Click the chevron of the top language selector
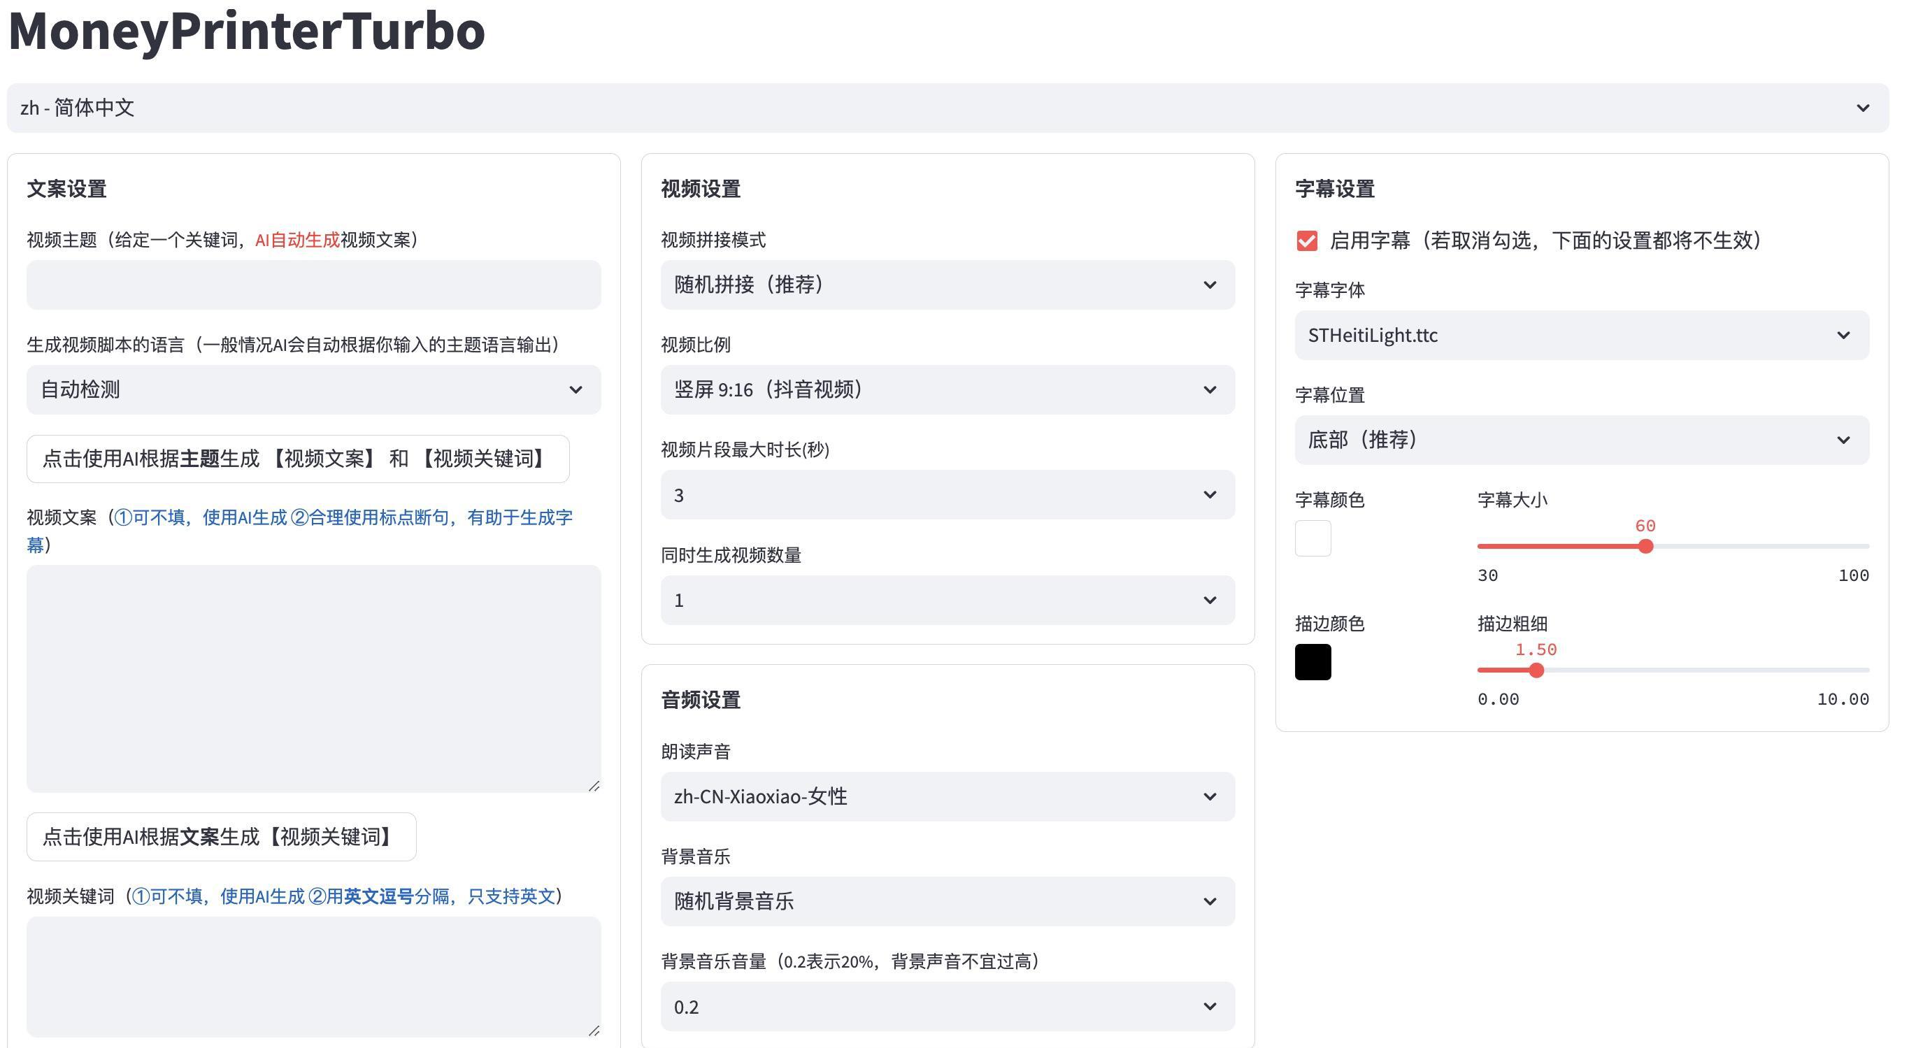 point(1864,108)
